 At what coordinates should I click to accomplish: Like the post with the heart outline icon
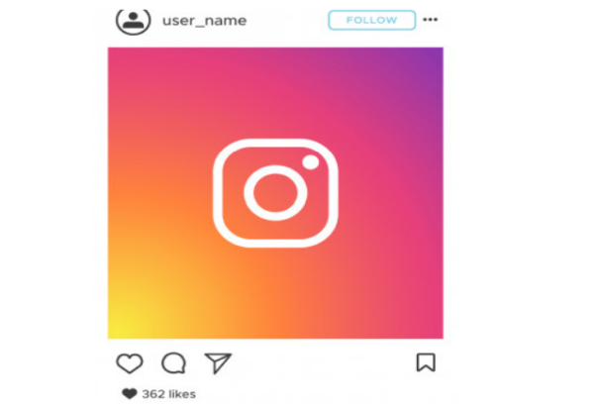point(130,363)
